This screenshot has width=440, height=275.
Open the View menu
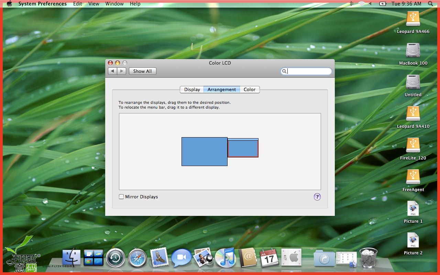[93, 4]
